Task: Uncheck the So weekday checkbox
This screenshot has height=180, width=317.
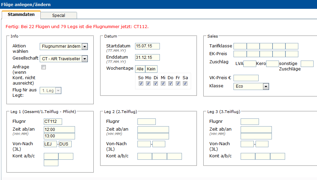Action: 141,84
